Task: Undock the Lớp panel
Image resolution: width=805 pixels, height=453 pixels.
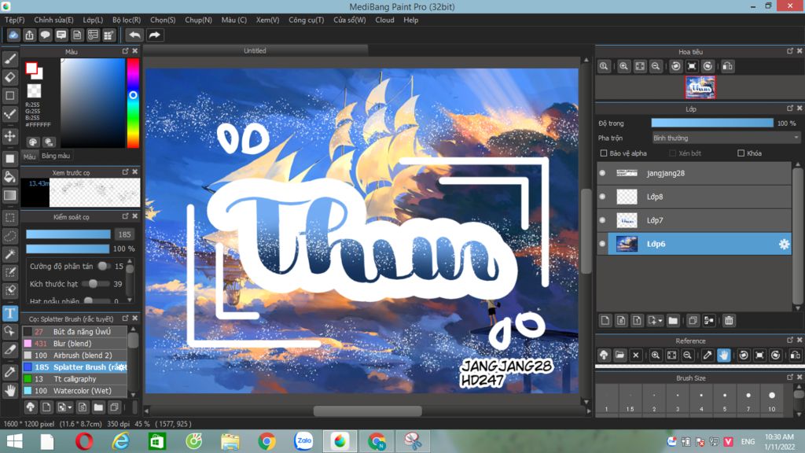Action: 789,109
